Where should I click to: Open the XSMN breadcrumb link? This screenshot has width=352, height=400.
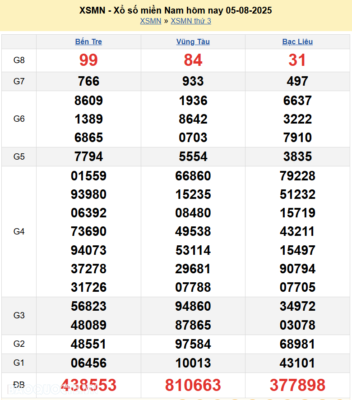coord(150,21)
